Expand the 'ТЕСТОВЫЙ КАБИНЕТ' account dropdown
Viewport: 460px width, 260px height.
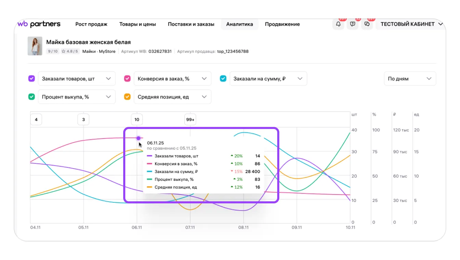point(411,24)
